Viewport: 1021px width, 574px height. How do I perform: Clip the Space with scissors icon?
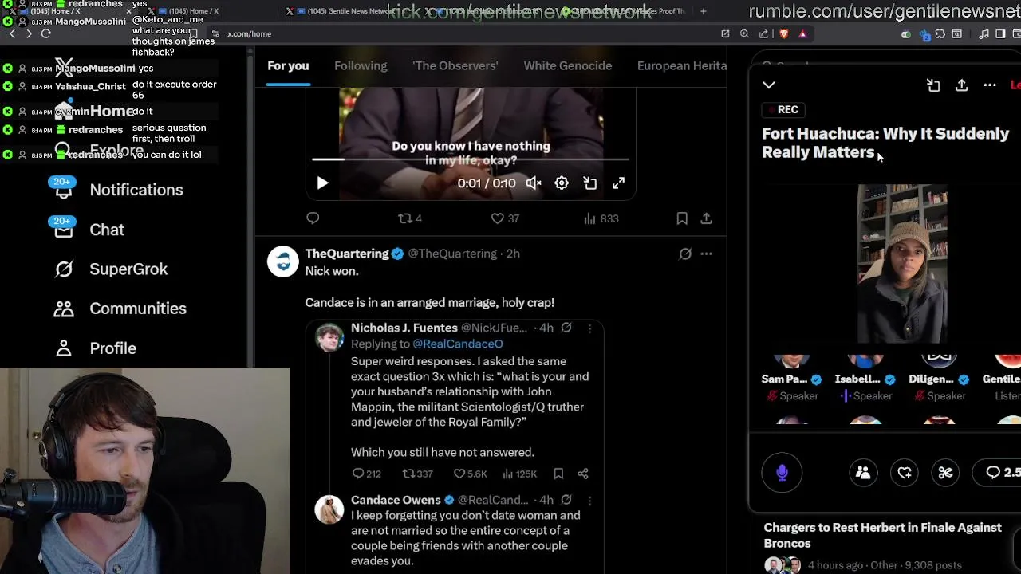click(x=945, y=473)
